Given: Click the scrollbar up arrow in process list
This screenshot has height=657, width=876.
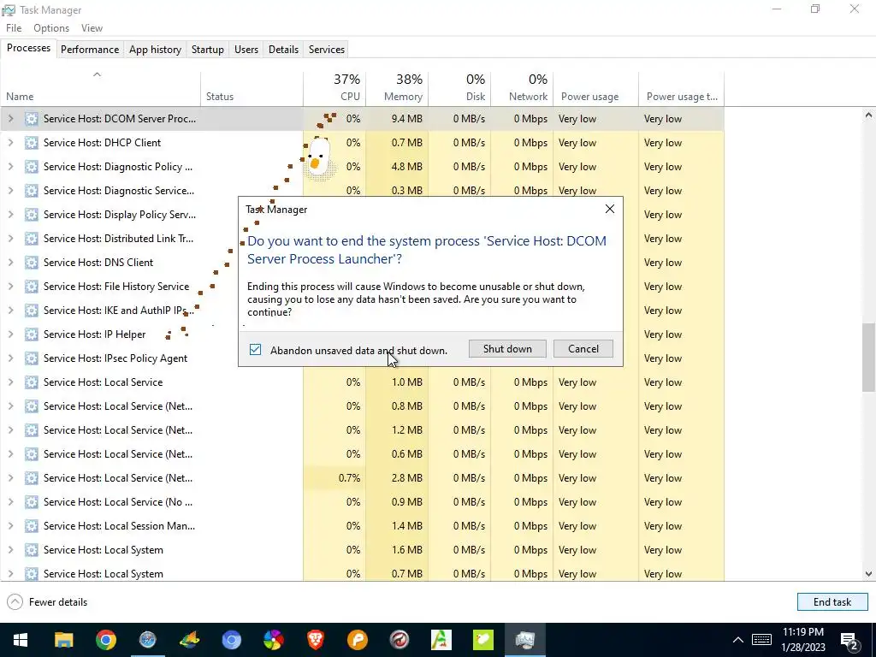Looking at the screenshot, I should click(869, 115).
